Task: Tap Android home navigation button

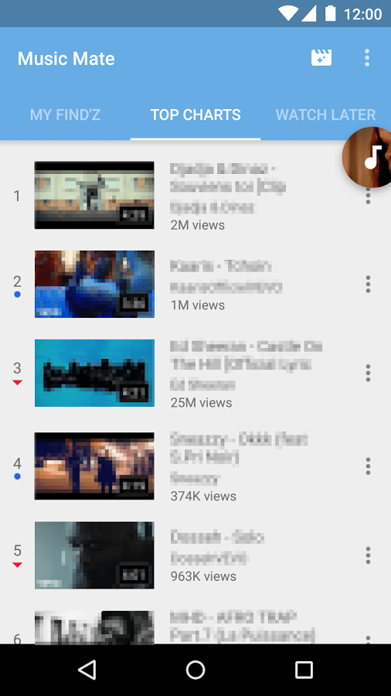Action: (x=195, y=670)
